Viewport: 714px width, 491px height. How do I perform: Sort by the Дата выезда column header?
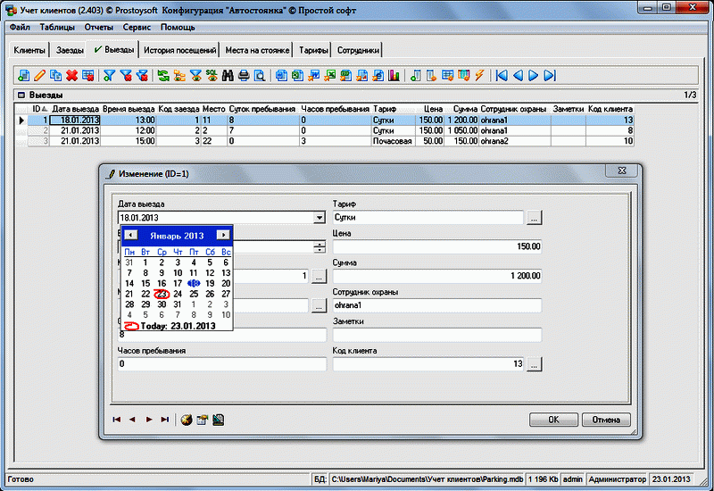pyautogui.click(x=75, y=109)
